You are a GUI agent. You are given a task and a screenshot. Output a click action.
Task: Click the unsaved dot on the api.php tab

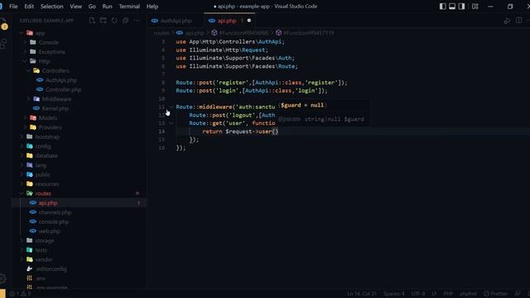[249, 21]
